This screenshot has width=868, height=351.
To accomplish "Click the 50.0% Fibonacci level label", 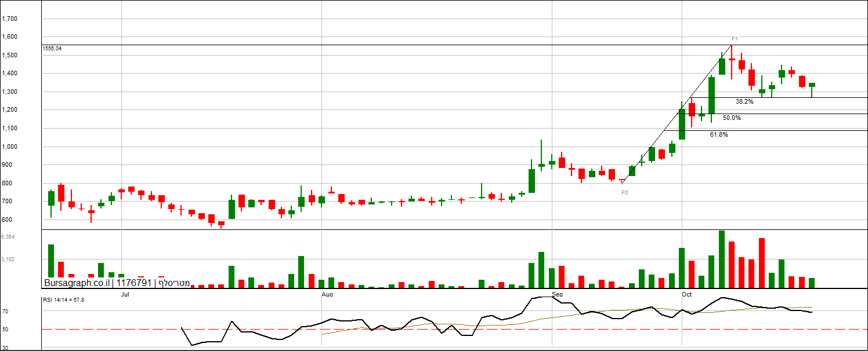I will pyautogui.click(x=732, y=118).
